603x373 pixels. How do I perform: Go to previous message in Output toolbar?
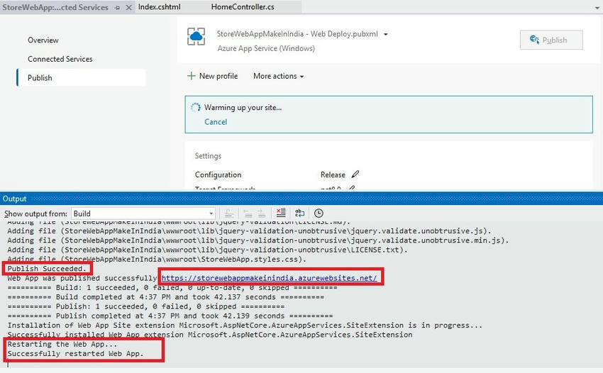point(248,213)
